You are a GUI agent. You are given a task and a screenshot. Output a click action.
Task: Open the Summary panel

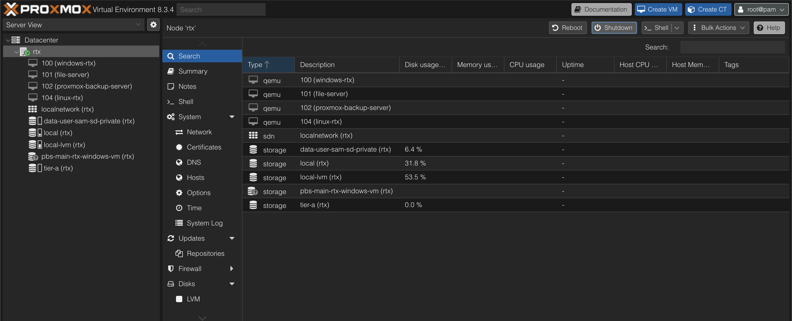point(202,71)
